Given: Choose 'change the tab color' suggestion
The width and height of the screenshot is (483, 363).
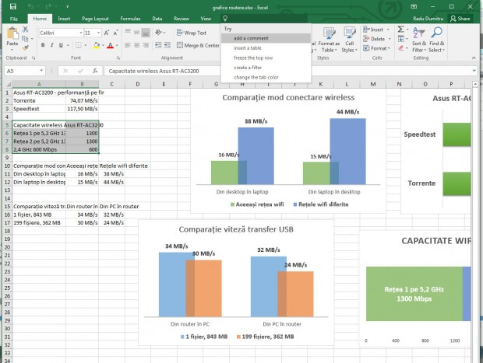Looking at the screenshot, I should coord(266,77).
